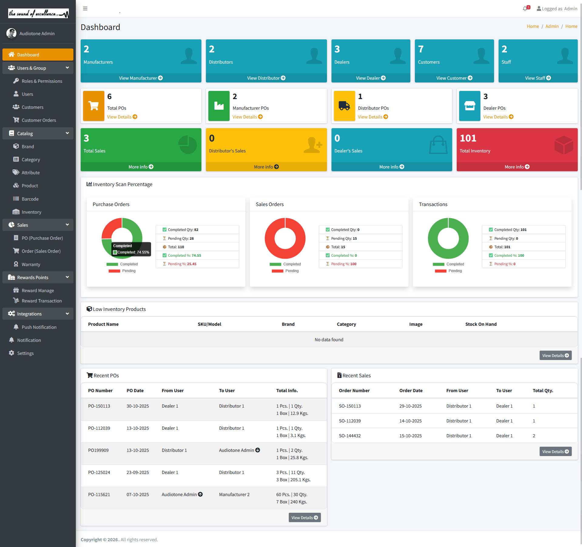Toggle Completed legend in Purchase Orders chart

tap(122, 264)
